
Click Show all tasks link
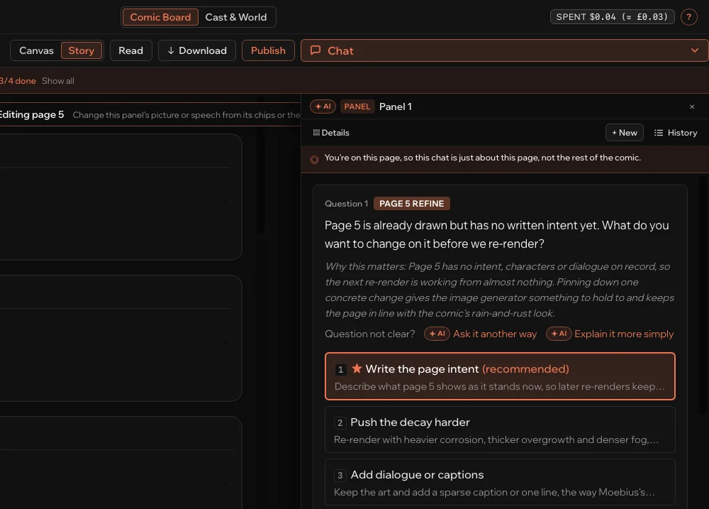pyautogui.click(x=58, y=81)
